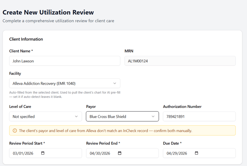247x166 pixels.
Task: Click the Payor dropdown chevron arrow
Action: [x=153, y=116]
